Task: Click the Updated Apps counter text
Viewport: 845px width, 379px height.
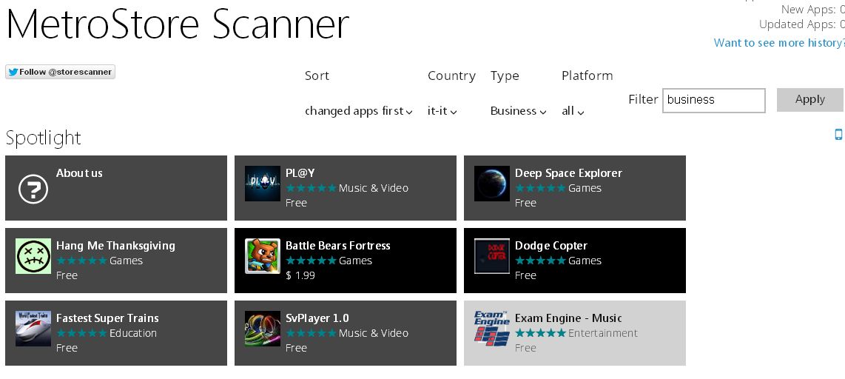Action: click(802, 24)
